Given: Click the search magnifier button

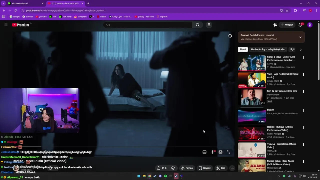Looking at the screenshot, I should coord(197,25).
